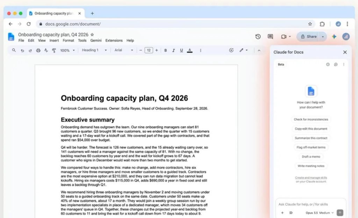358x218 pixels.
Task: Bookmark the page with the address bar star
Action: [310, 24]
